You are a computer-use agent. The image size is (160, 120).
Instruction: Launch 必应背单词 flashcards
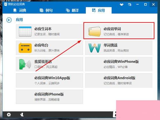[119, 31]
